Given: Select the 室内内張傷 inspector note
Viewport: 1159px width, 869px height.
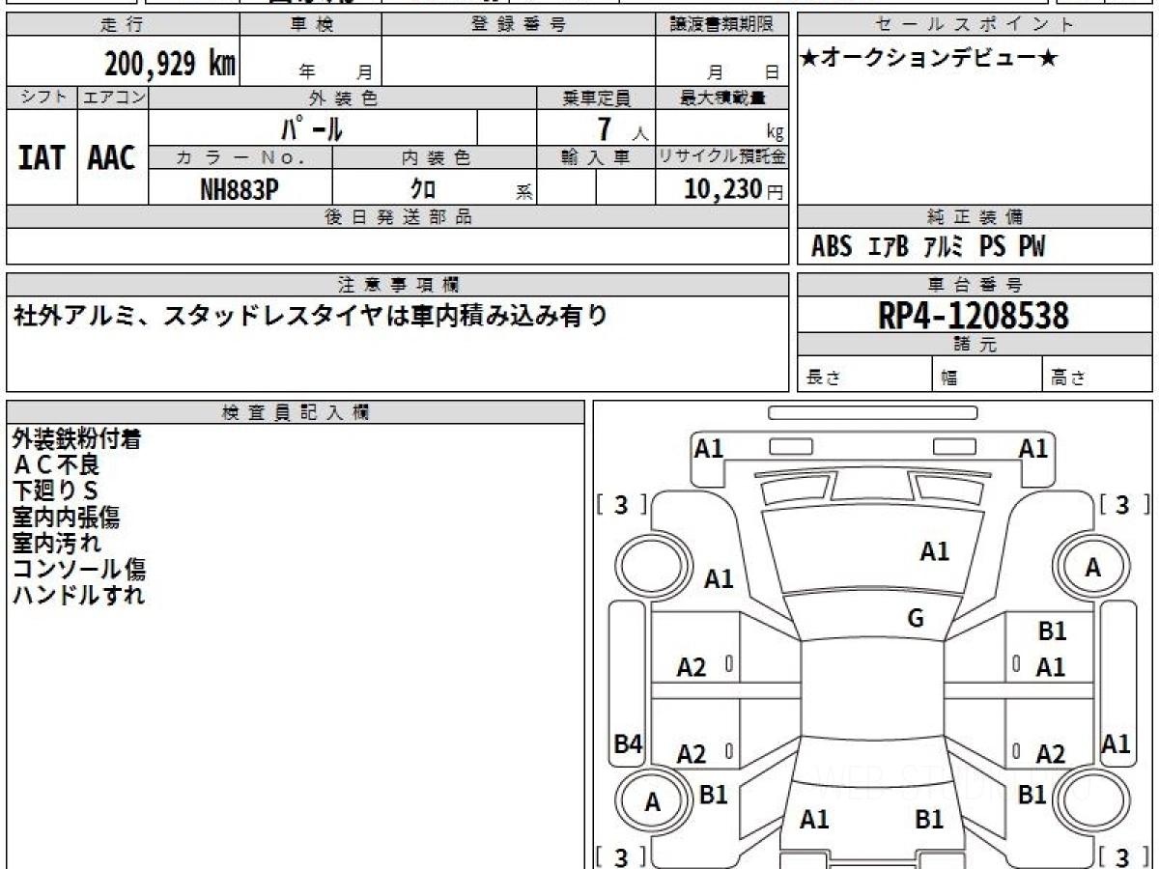Looking at the screenshot, I should [x=66, y=518].
